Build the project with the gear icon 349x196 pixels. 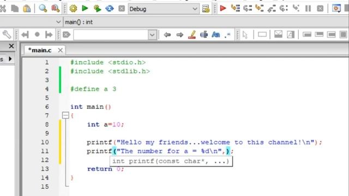[x=73, y=9]
